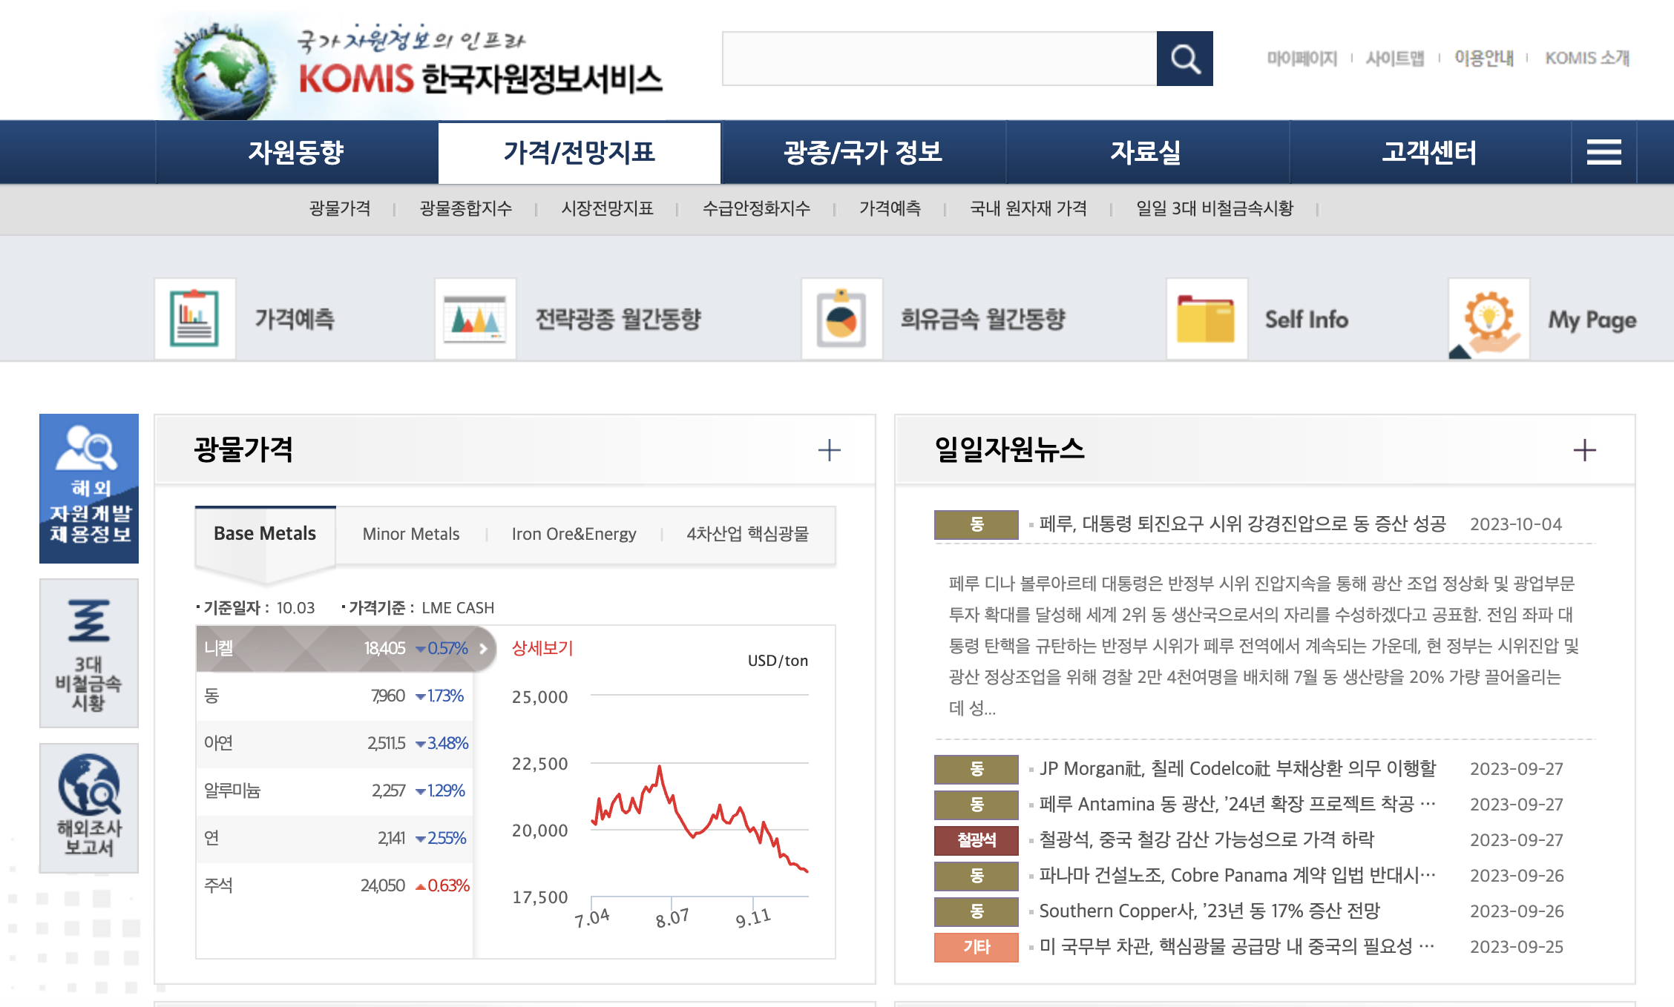Click the arrow on the 니켈 price row
The image size is (1674, 1007).
click(483, 648)
